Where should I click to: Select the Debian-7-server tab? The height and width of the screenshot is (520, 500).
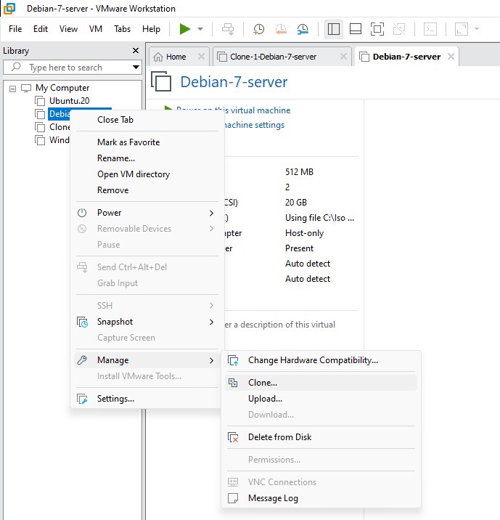point(406,57)
